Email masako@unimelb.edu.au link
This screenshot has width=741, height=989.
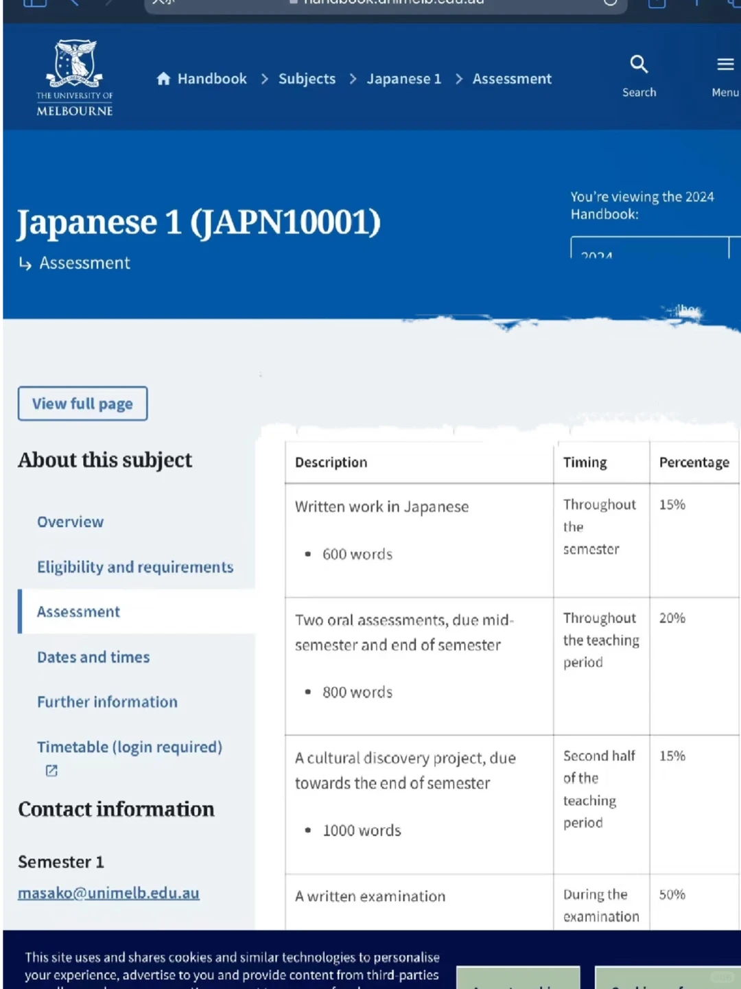108,893
